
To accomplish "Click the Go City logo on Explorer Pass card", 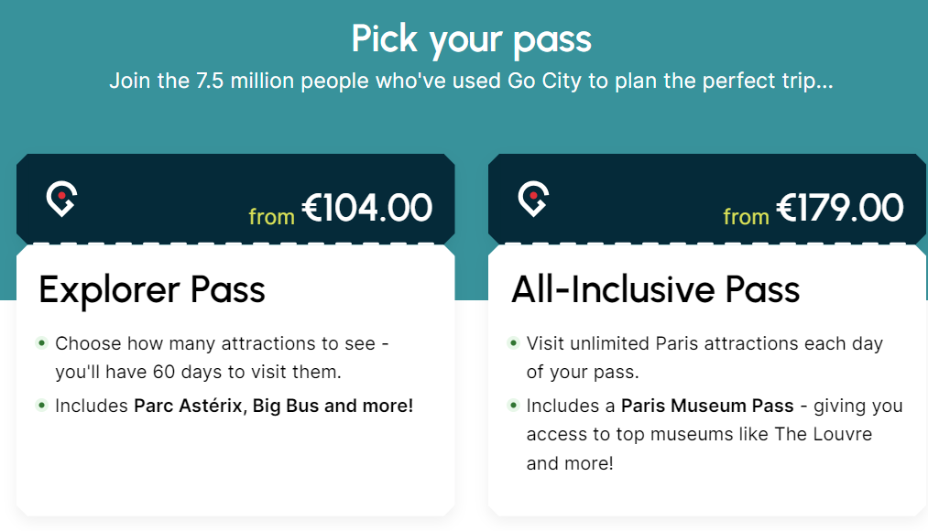I will tap(61, 199).
